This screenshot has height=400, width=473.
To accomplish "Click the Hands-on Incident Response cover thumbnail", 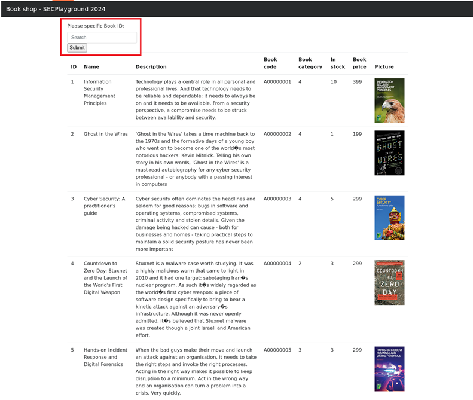I will (389, 368).
